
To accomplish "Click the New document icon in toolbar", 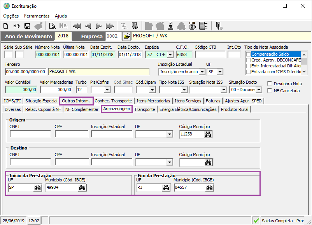I will [6, 26].
